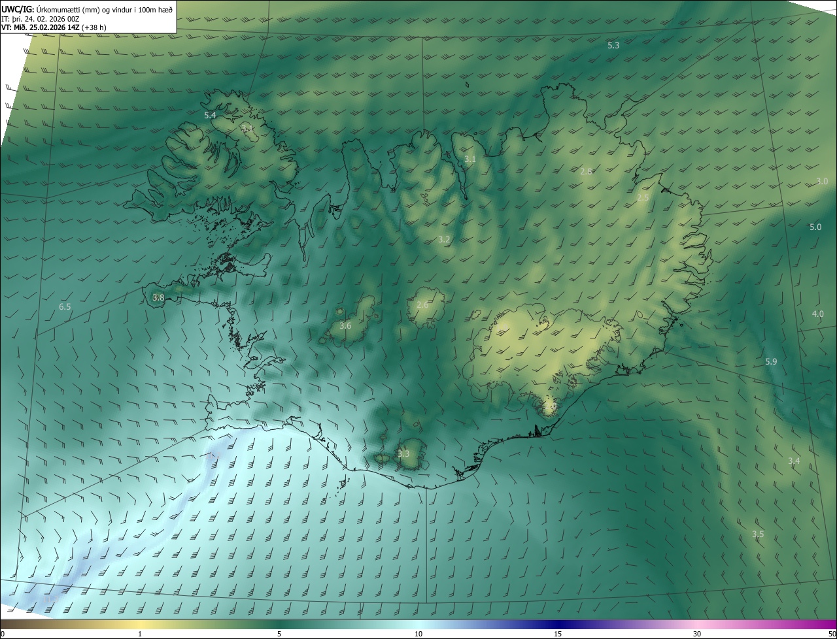Click the map value "5.9"
The image size is (837, 639).
pyautogui.click(x=771, y=361)
